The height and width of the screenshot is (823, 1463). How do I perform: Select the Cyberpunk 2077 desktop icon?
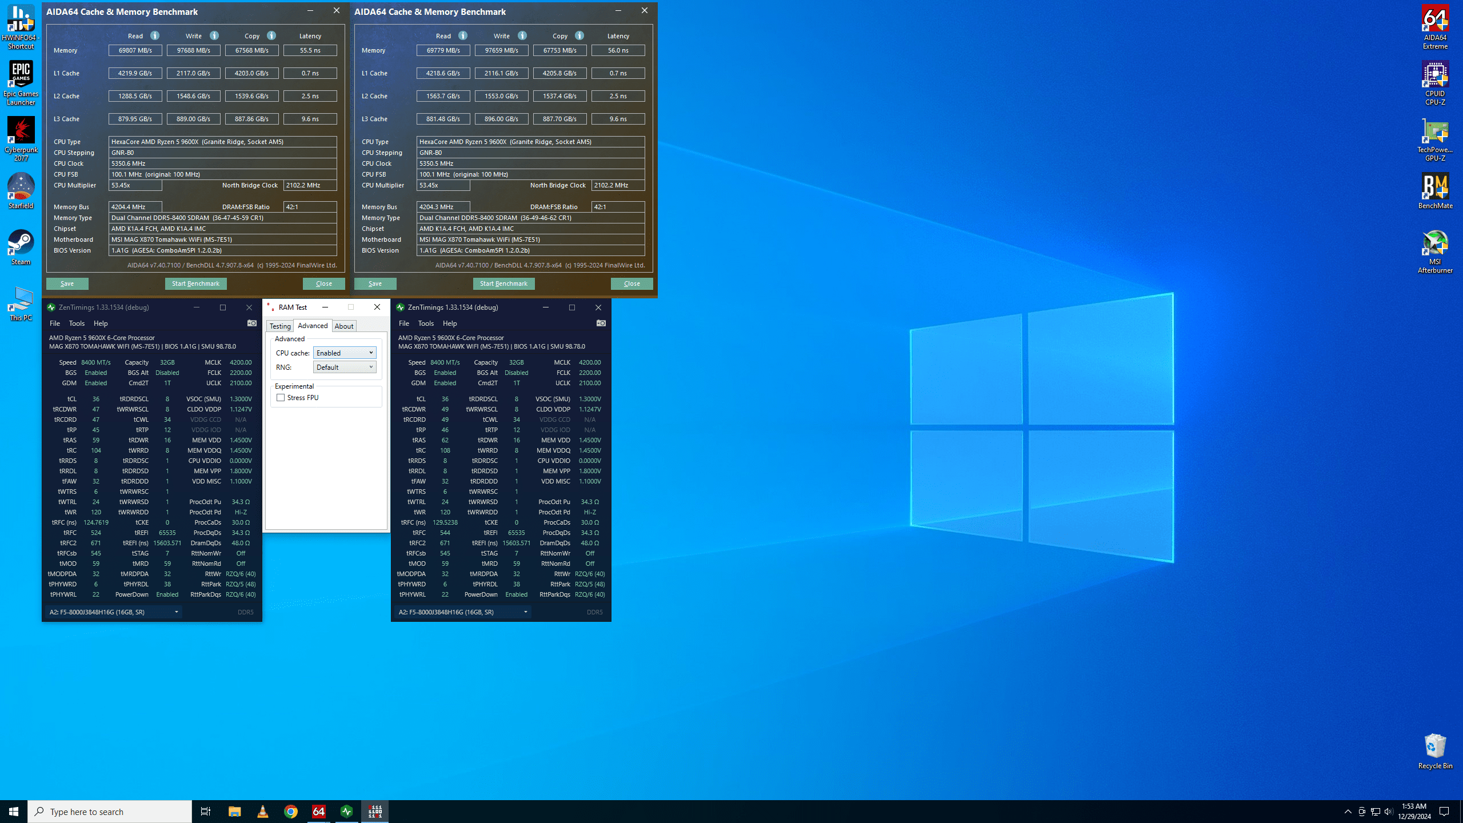coord(21,139)
